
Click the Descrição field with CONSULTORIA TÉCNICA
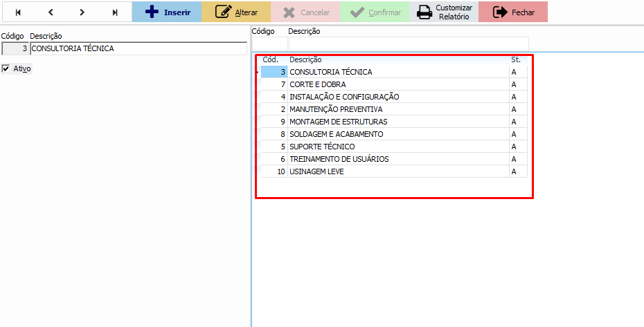[x=138, y=48]
